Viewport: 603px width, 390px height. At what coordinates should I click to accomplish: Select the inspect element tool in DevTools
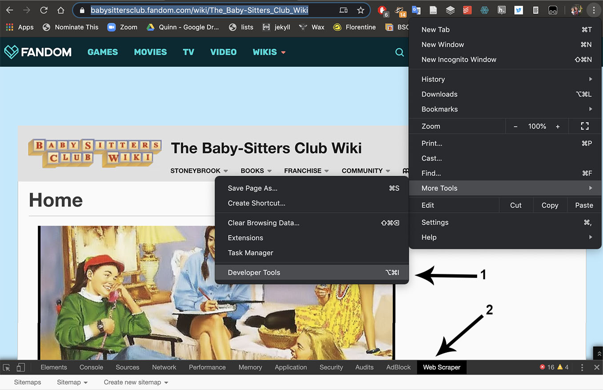point(6,367)
